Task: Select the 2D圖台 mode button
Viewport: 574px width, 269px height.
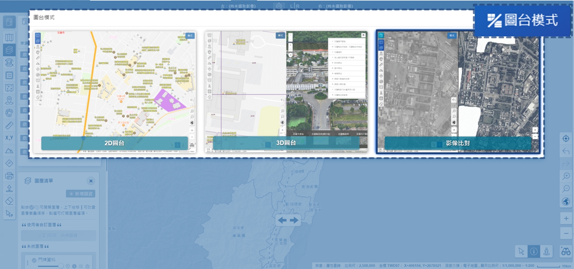Action: coord(115,143)
